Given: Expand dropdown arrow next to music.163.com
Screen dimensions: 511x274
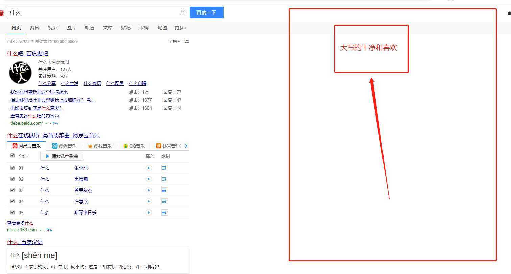Looking at the screenshot, I should tap(40, 230).
